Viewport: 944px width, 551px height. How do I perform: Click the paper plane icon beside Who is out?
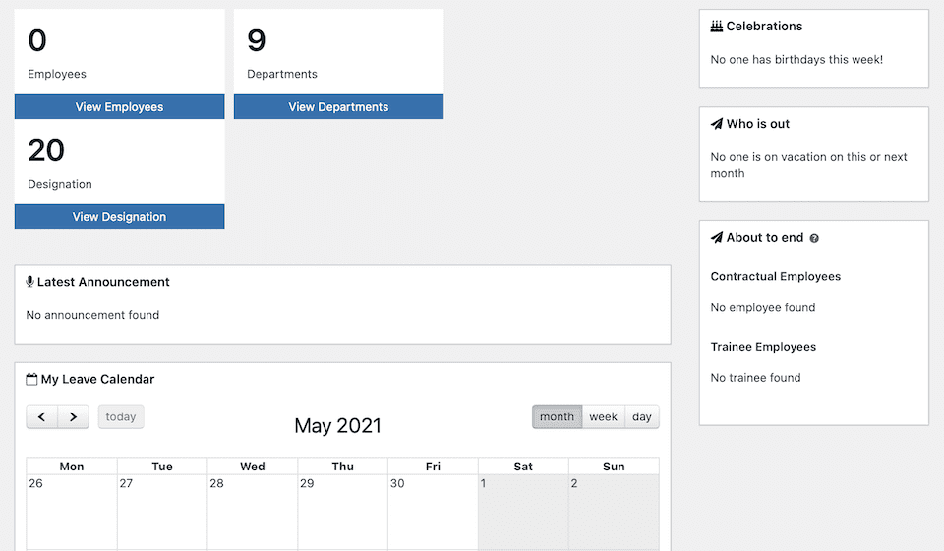point(717,124)
